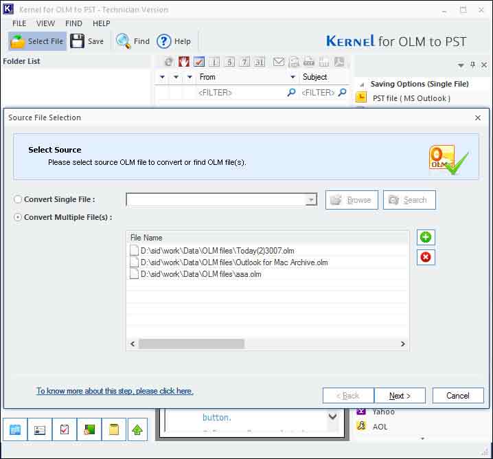Image resolution: width=493 pixels, height=459 pixels.
Task: Click the file list horizontal scrollbar thumb
Action: 192,344
